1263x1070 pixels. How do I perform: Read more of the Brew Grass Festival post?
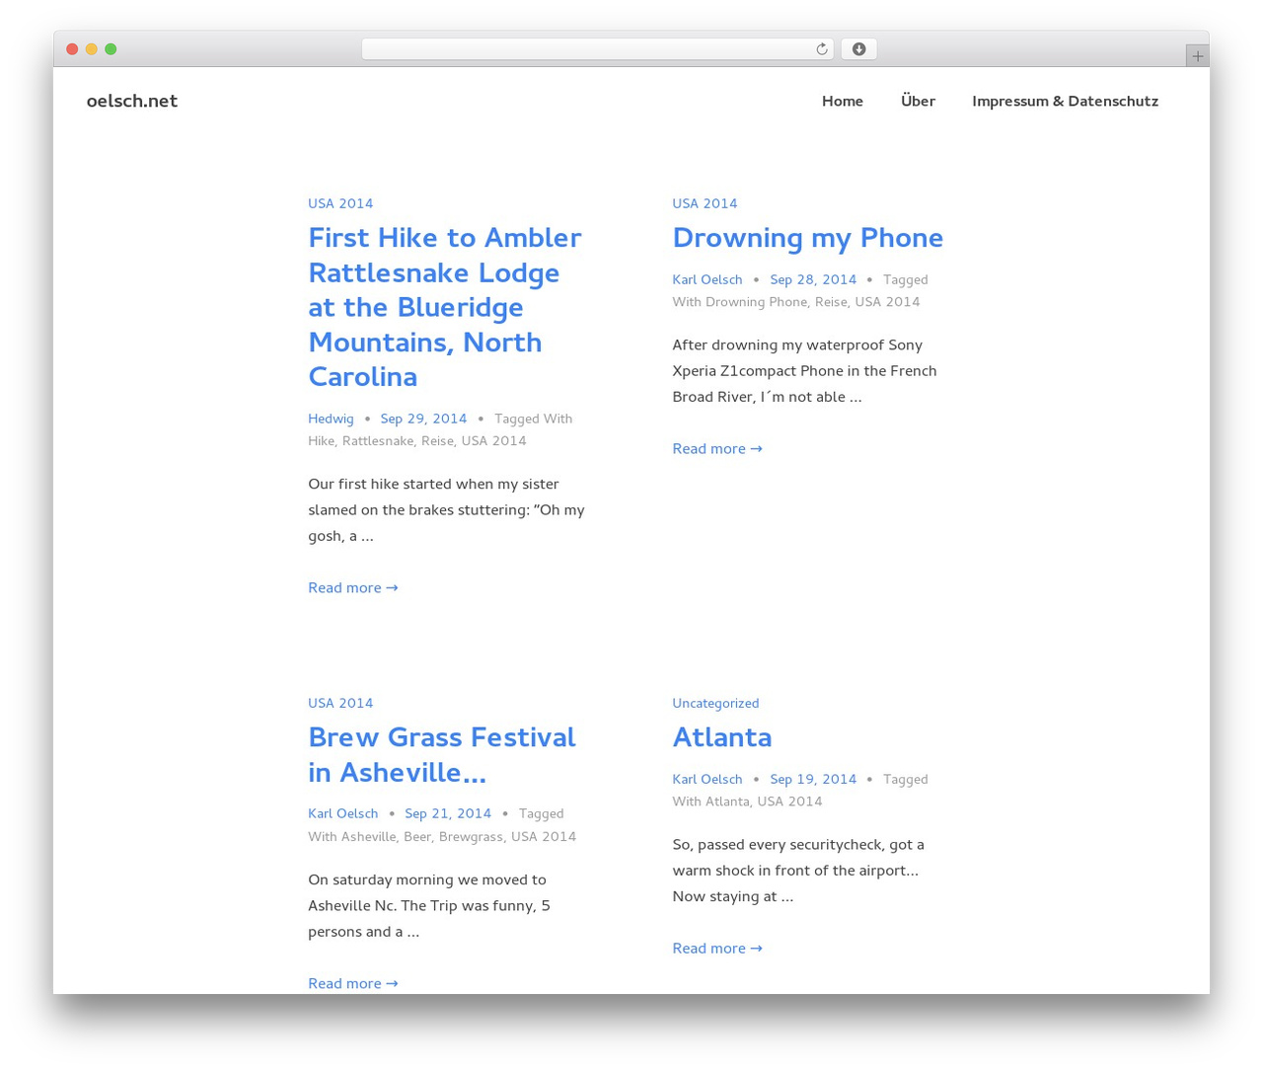tap(353, 983)
